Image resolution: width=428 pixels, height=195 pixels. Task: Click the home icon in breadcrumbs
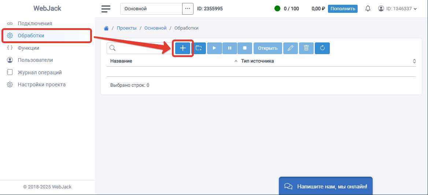click(x=107, y=28)
